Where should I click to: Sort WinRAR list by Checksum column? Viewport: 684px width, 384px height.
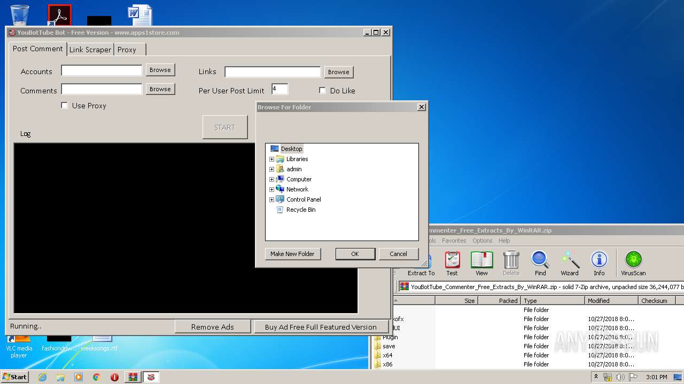point(657,301)
